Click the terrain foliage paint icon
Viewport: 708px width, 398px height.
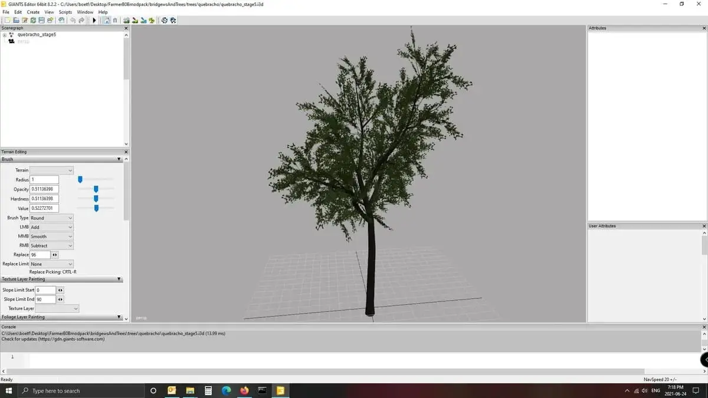151,20
